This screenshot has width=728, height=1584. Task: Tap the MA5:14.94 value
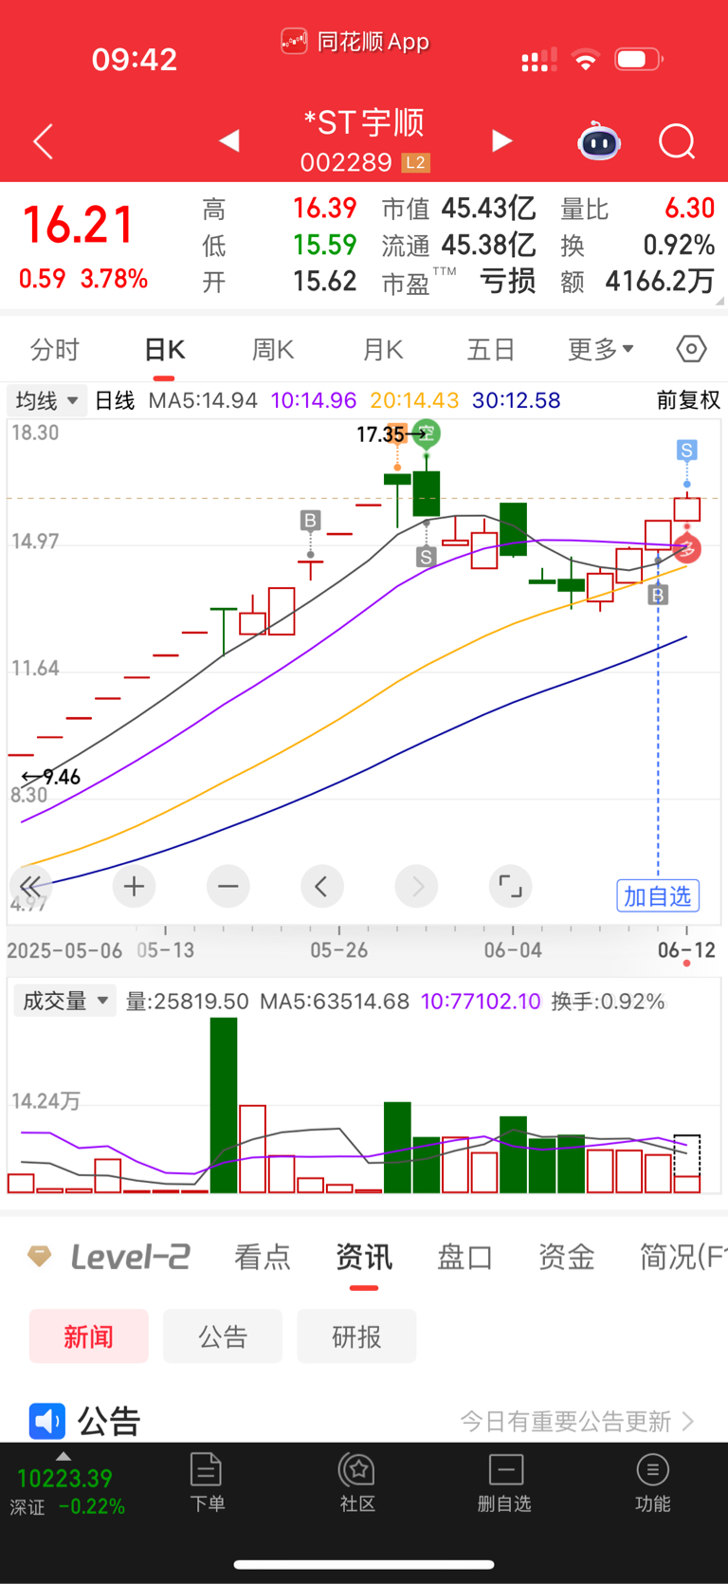pyautogui.click(x=203, y=400)
